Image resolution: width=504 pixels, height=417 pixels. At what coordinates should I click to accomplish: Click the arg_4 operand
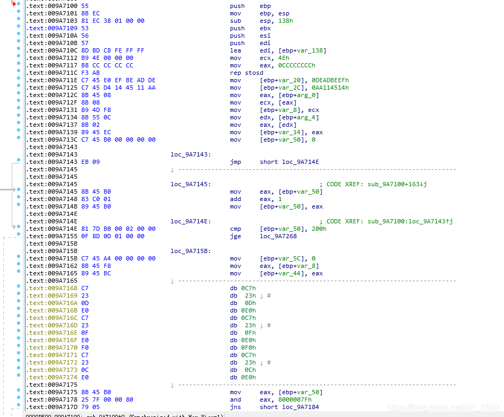tap(306, 117)
